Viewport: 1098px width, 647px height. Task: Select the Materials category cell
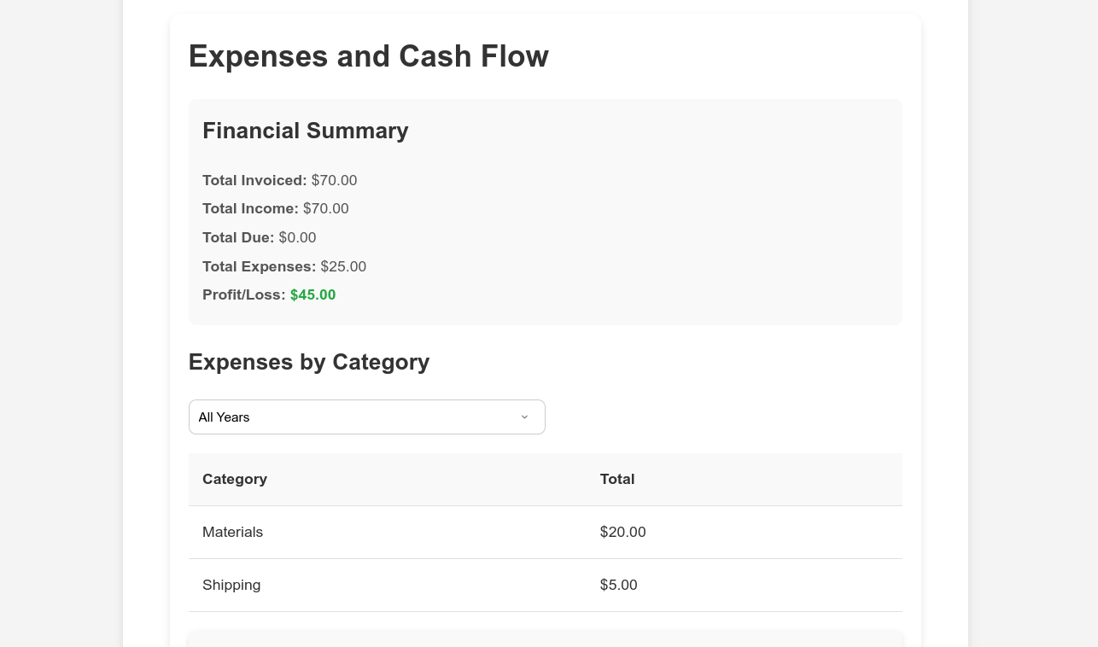pyautogui.click(x=388, y=532)
